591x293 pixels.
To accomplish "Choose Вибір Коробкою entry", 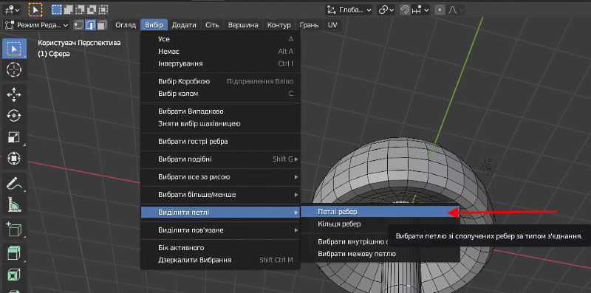I will (220, 81).
